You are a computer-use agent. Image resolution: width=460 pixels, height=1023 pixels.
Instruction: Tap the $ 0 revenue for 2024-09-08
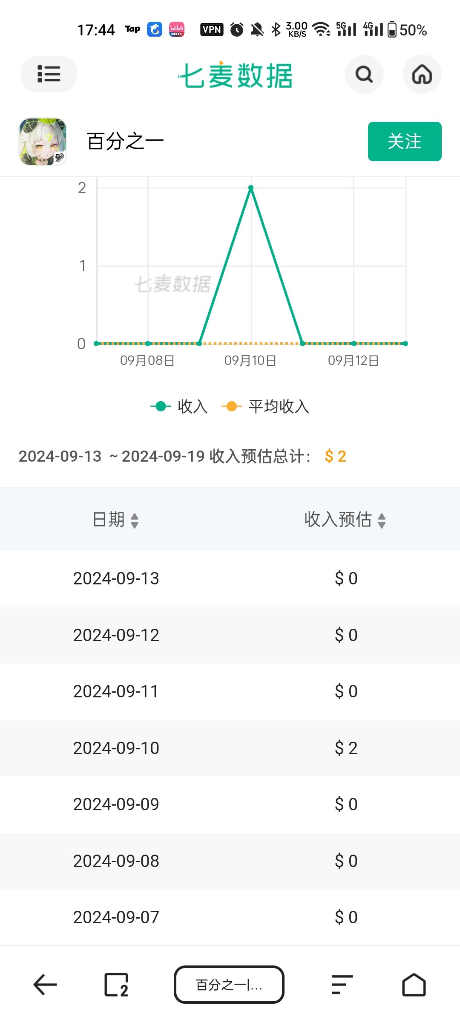[x=346, y=861]
